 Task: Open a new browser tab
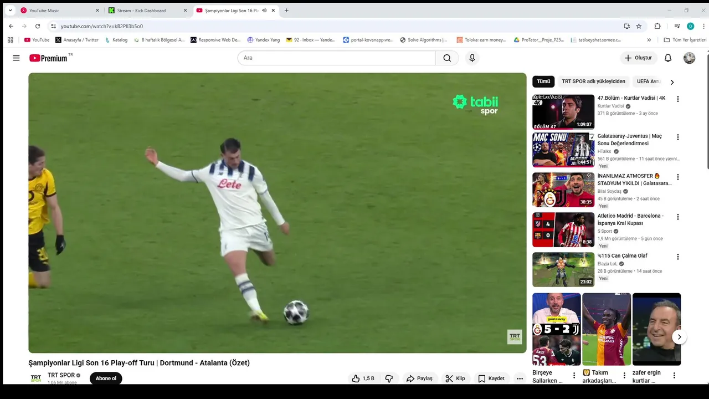(x=286, y=11)
